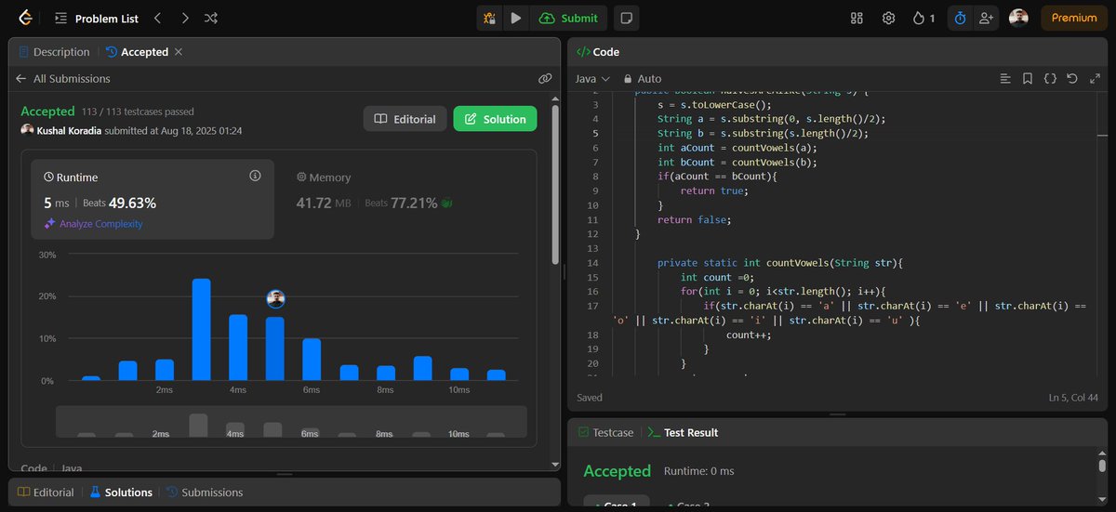
Task: Open the settings gear icon
Action: tap(888, 18)
